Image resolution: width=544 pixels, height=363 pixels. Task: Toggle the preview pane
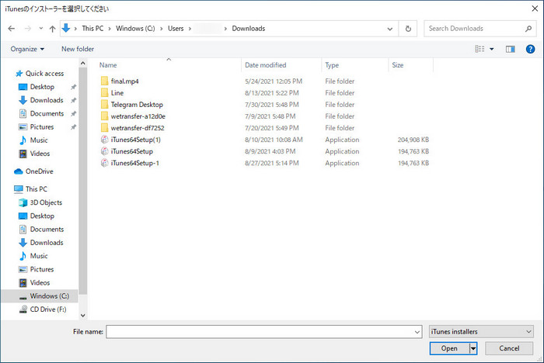[x=511, y=49]
